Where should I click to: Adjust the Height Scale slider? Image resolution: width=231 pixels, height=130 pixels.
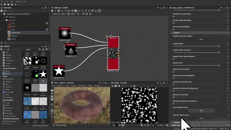click(x=196, y=65)
